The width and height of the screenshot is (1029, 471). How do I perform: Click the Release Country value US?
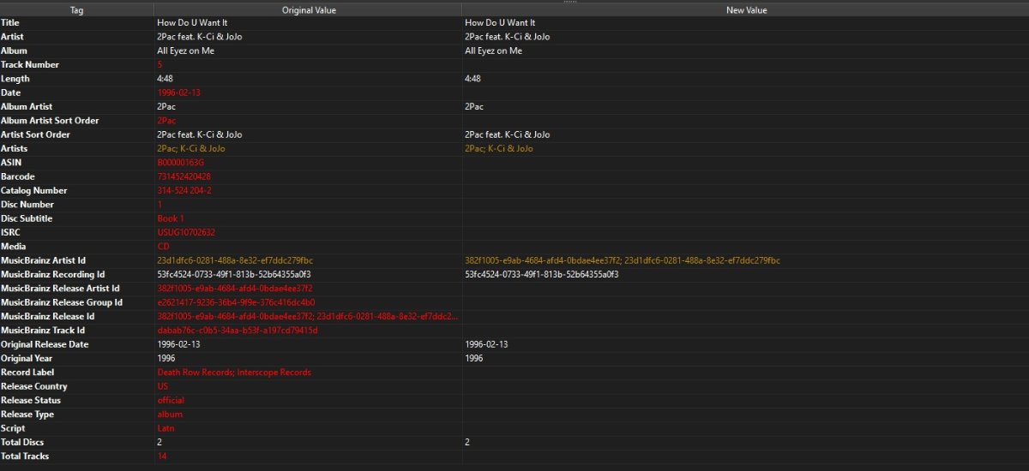pyautogui.click(x=163, y=386)
